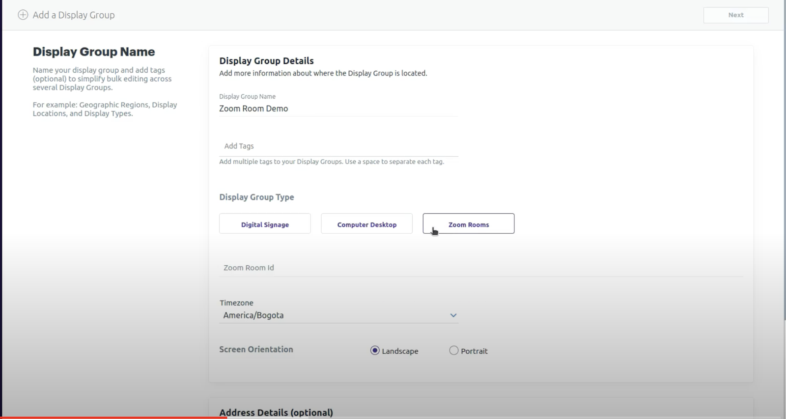Click the Address Details (optional) heading
This screenshot has height=419, width=786.
click(276, 413)
